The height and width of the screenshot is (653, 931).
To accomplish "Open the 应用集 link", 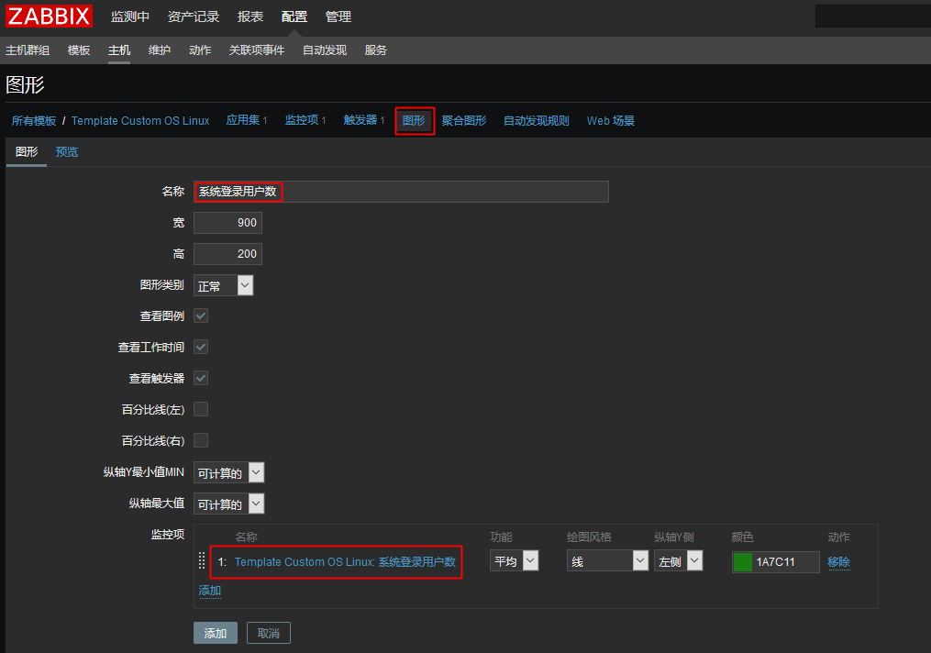I will point(243,120).
